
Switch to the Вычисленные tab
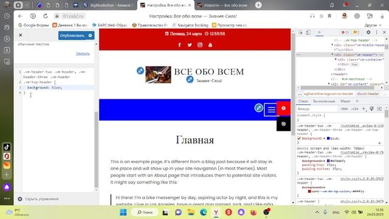click(324, 101)
